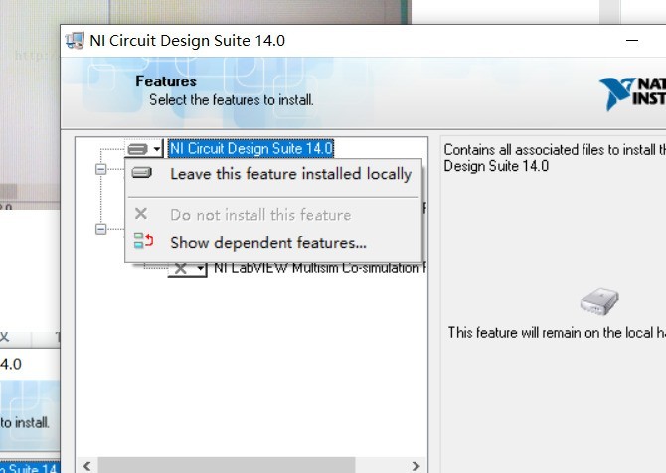This screenshot has width=666, height=473.
Task: Click the X icon beside NI LabVIEW Multisim Co-simulation
Action: (181, 269)
